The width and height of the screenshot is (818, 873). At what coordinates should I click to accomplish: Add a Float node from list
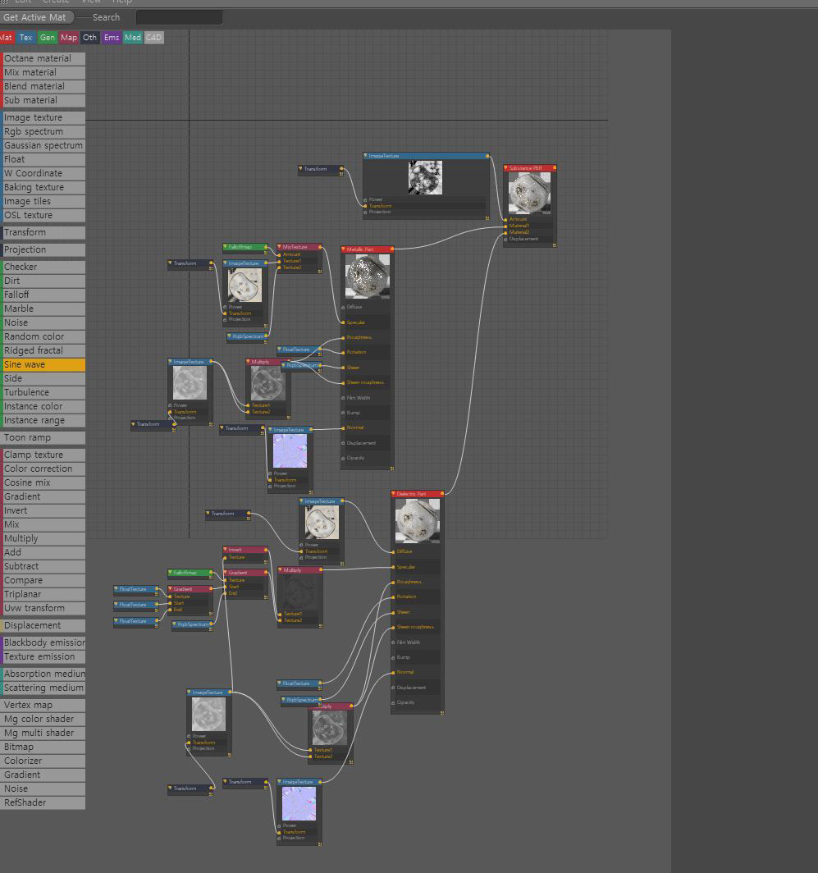coord(43,159)
